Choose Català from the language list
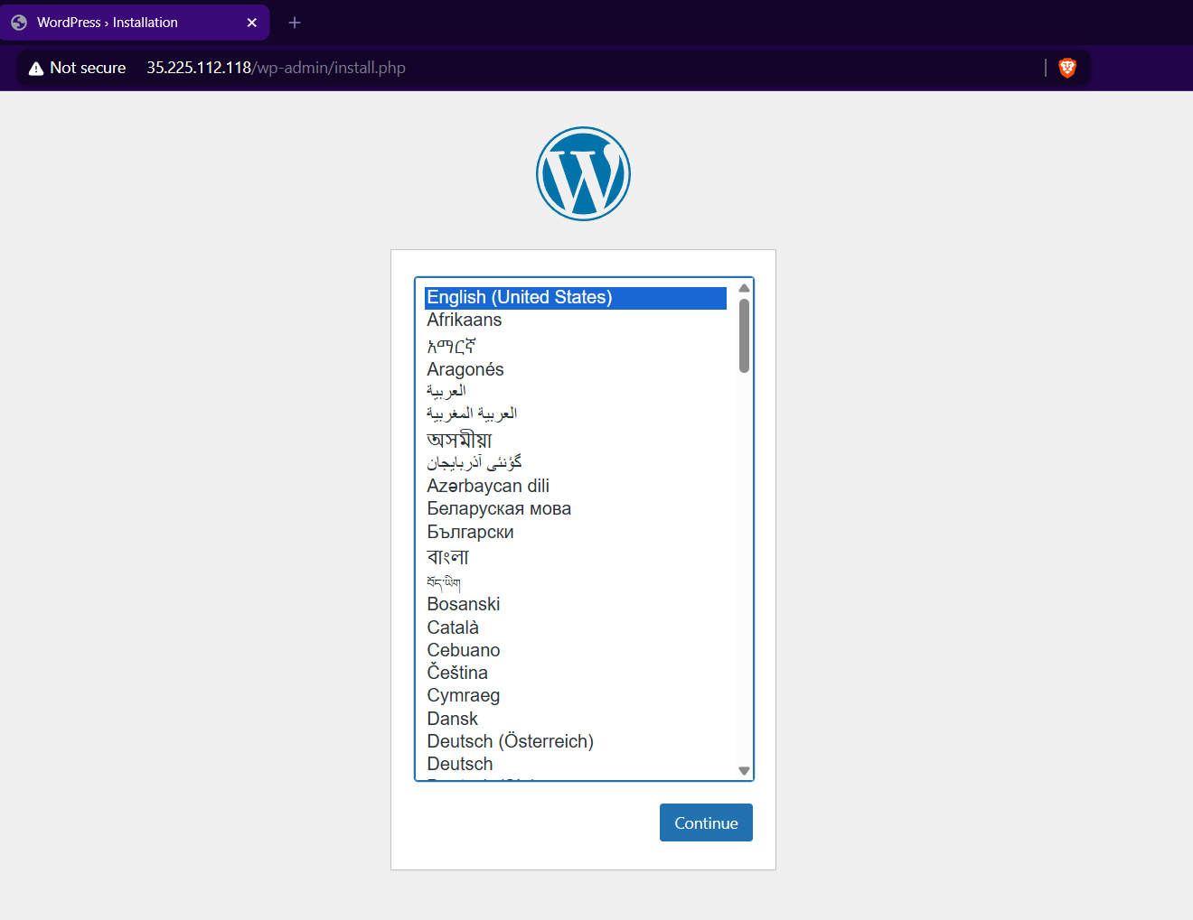Image resolution: width=1193 pixels, height=920 pixels. click(x=453, y=627)
